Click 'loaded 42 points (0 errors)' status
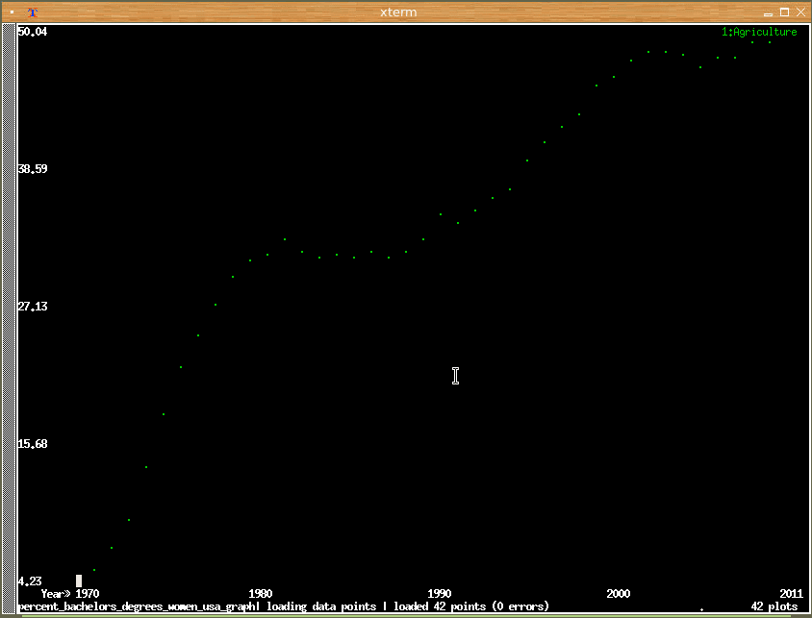The width and height of the screenshot is (812, 618). pyautogui.click(x=470, y=606)
